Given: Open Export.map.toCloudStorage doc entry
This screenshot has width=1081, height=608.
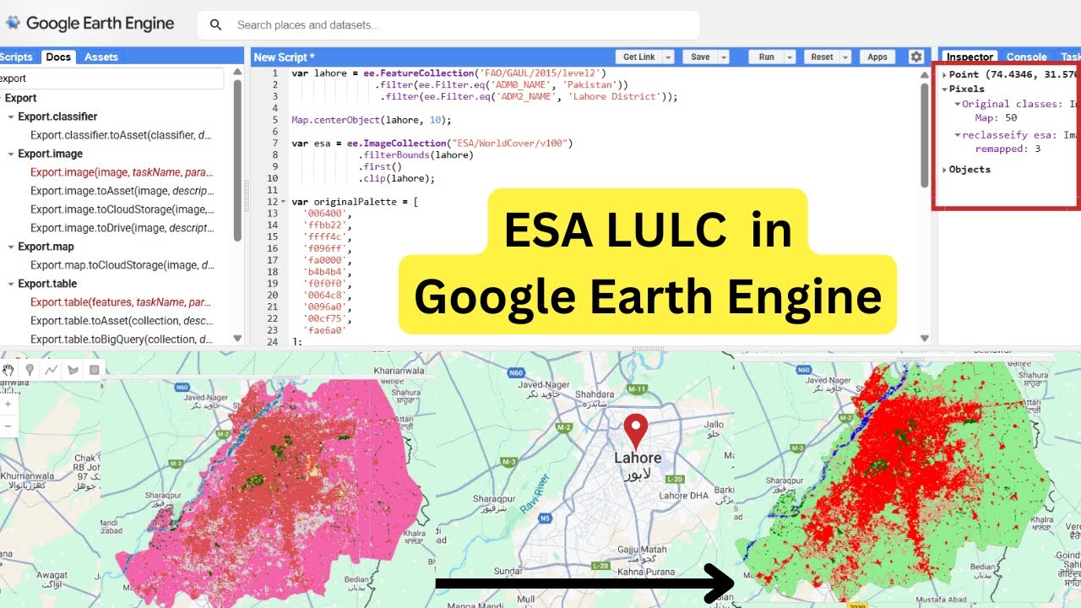Looking at the screenshot, I should point(122,265).
